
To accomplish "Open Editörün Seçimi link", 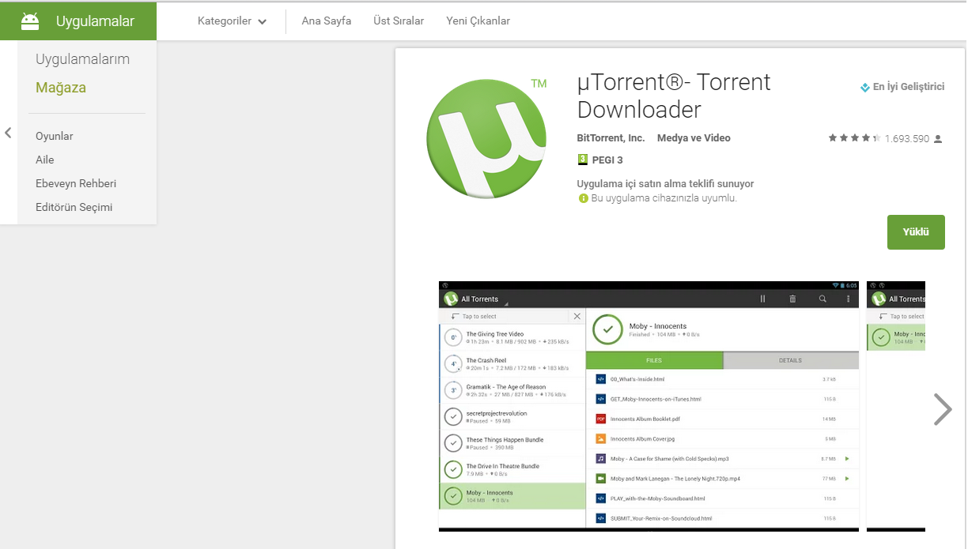I will 74,207.
